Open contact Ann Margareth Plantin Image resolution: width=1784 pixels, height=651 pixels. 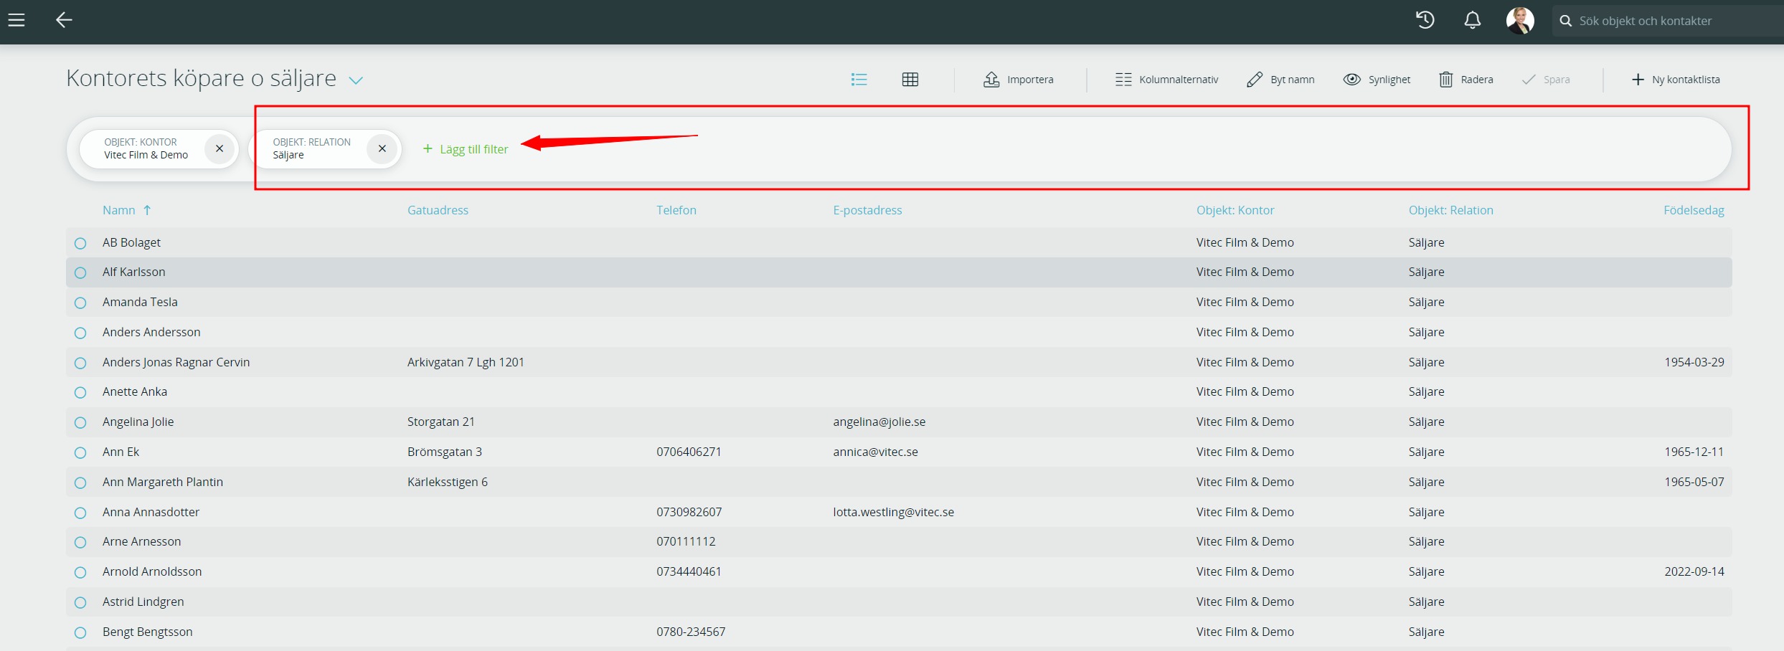coord(163,482)
